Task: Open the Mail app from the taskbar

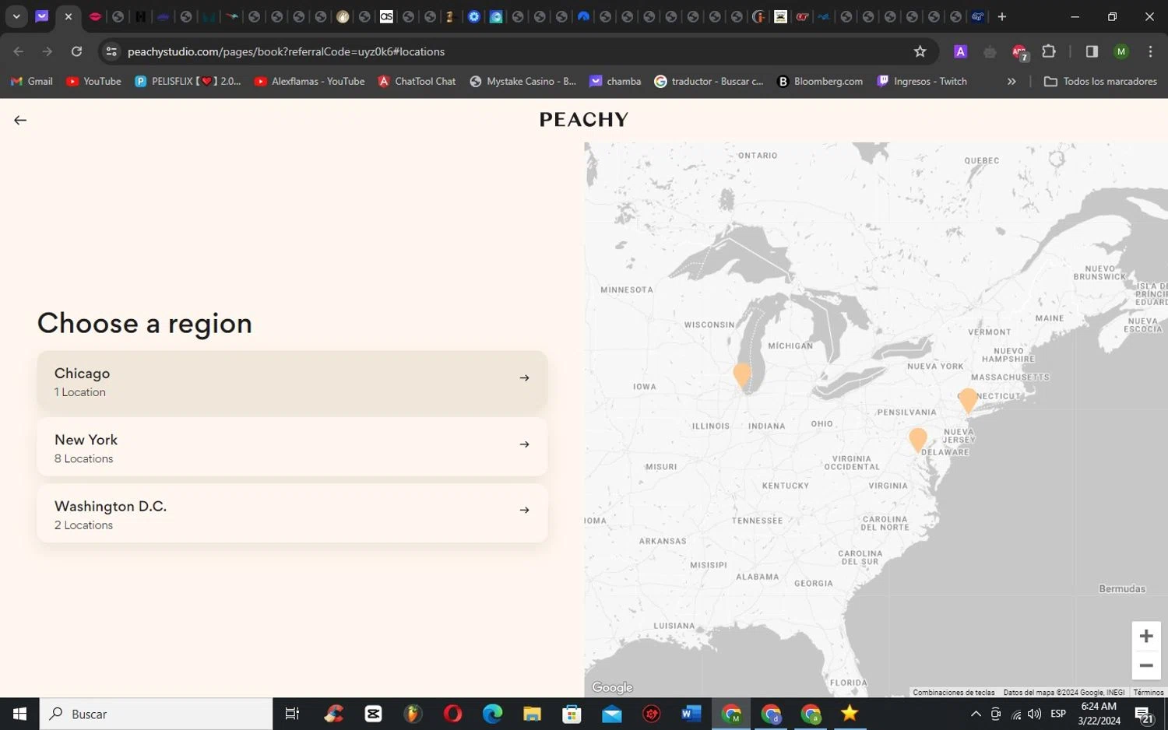Action: (611, 714)
